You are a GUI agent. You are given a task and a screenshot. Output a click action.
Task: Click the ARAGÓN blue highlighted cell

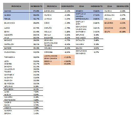click(82, 11)
